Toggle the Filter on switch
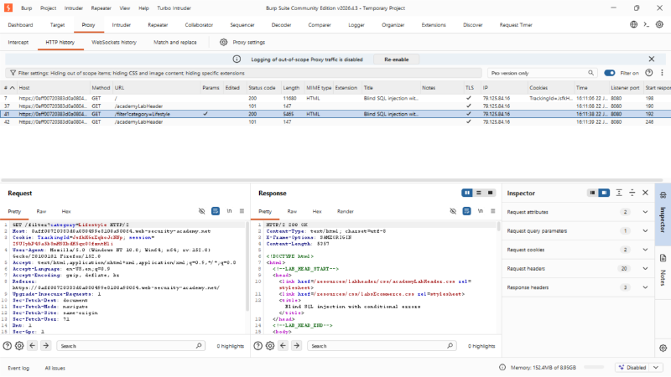This screenshot has height=377, width=671. click(x=610, y=73)
